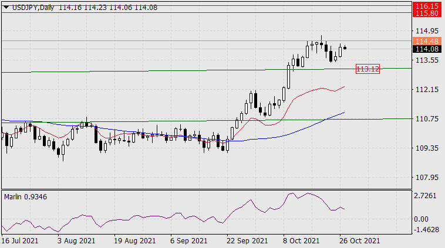
Task: Click the 113.55 price axis value
Action: [427, 60]
